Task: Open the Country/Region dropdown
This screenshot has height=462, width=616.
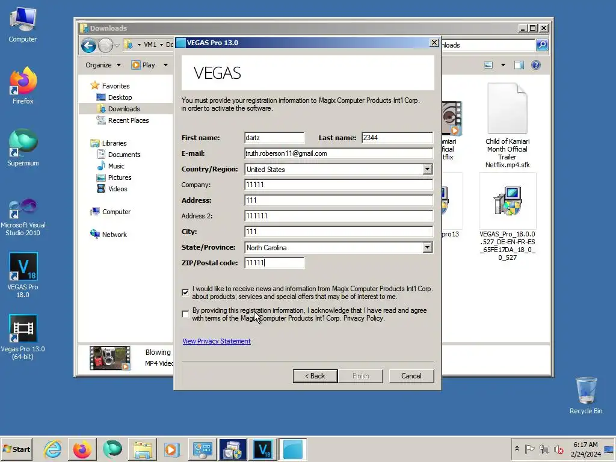Action: click(427, 169)
